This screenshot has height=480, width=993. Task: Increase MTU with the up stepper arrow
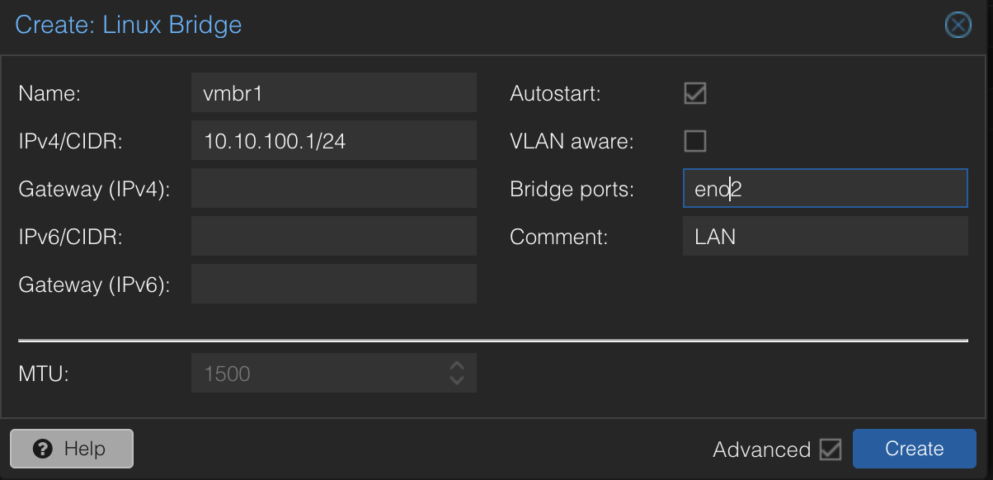[457, 365]
